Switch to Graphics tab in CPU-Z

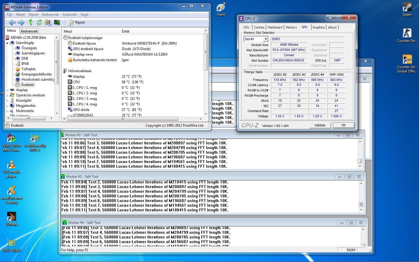click(319, 27)
